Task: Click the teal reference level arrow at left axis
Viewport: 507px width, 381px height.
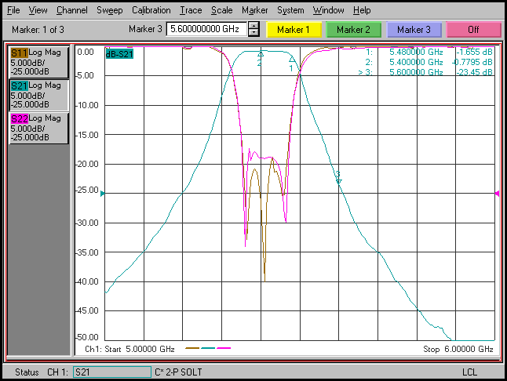Action: tap(103, 194)
